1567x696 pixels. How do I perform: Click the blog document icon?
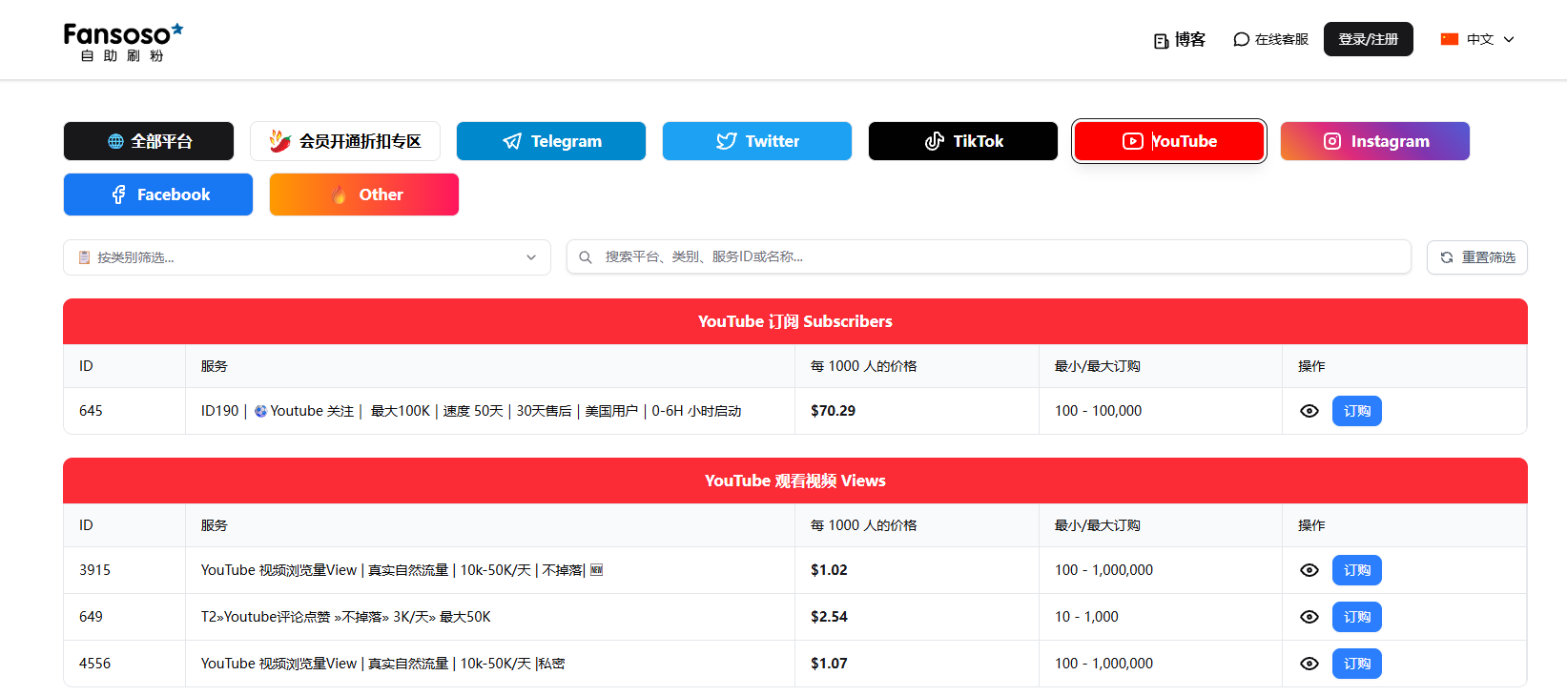[1161, 41]
